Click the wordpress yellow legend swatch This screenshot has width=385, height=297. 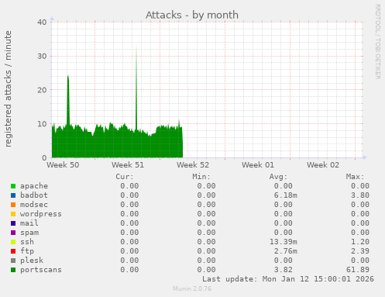tap(13, 214)
